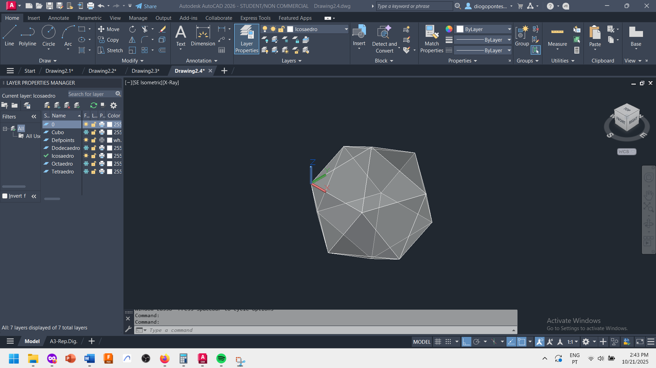656x368 pixels.
Task: Switch to the Drawing2.3 document tab
Action: tap(145, 71)
